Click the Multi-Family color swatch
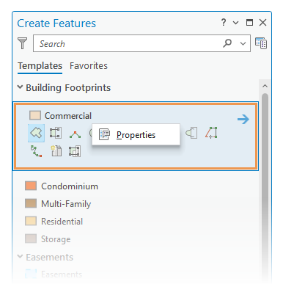The height and width of the screenshot is (284, 283). click(31, 203)
